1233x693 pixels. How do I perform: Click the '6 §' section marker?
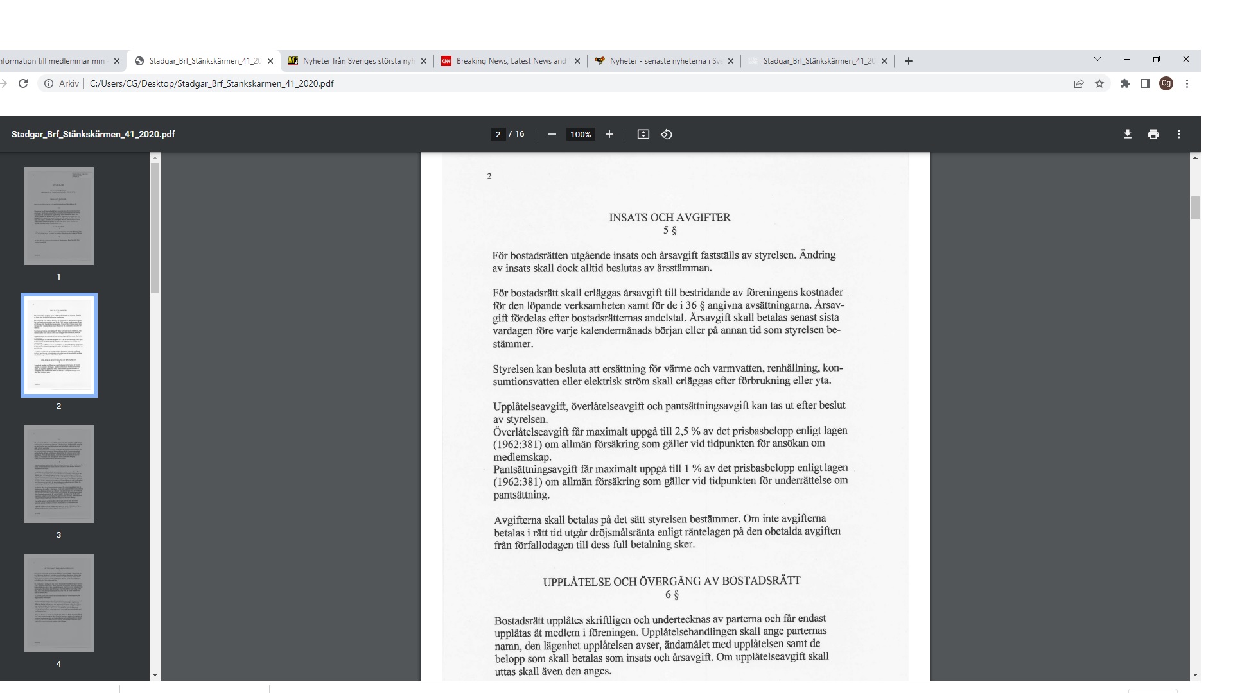click(672, 594)
